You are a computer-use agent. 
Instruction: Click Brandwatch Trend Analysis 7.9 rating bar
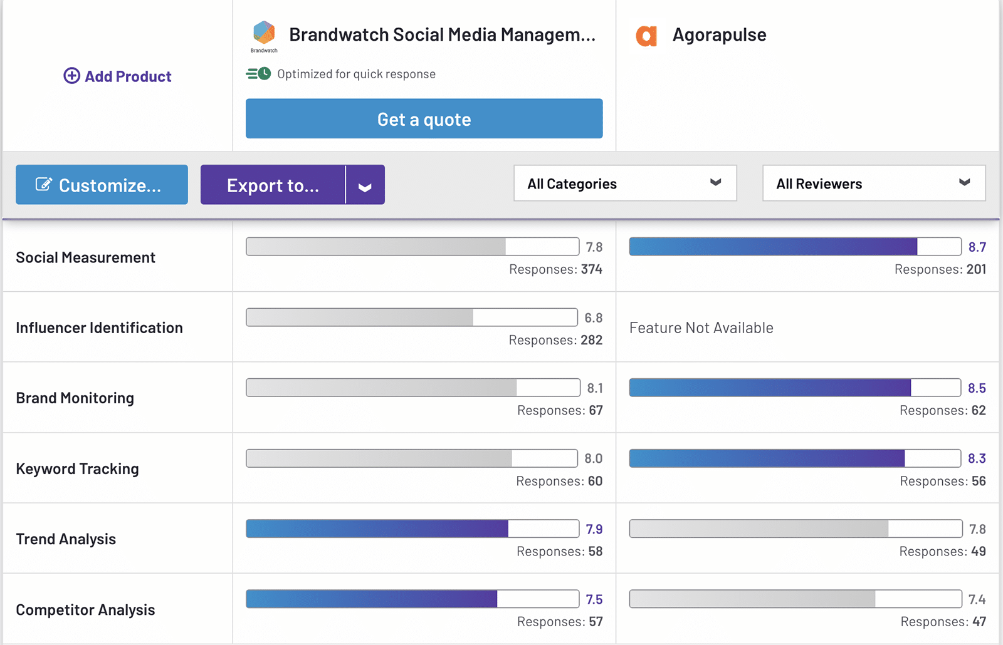(412, 528)
